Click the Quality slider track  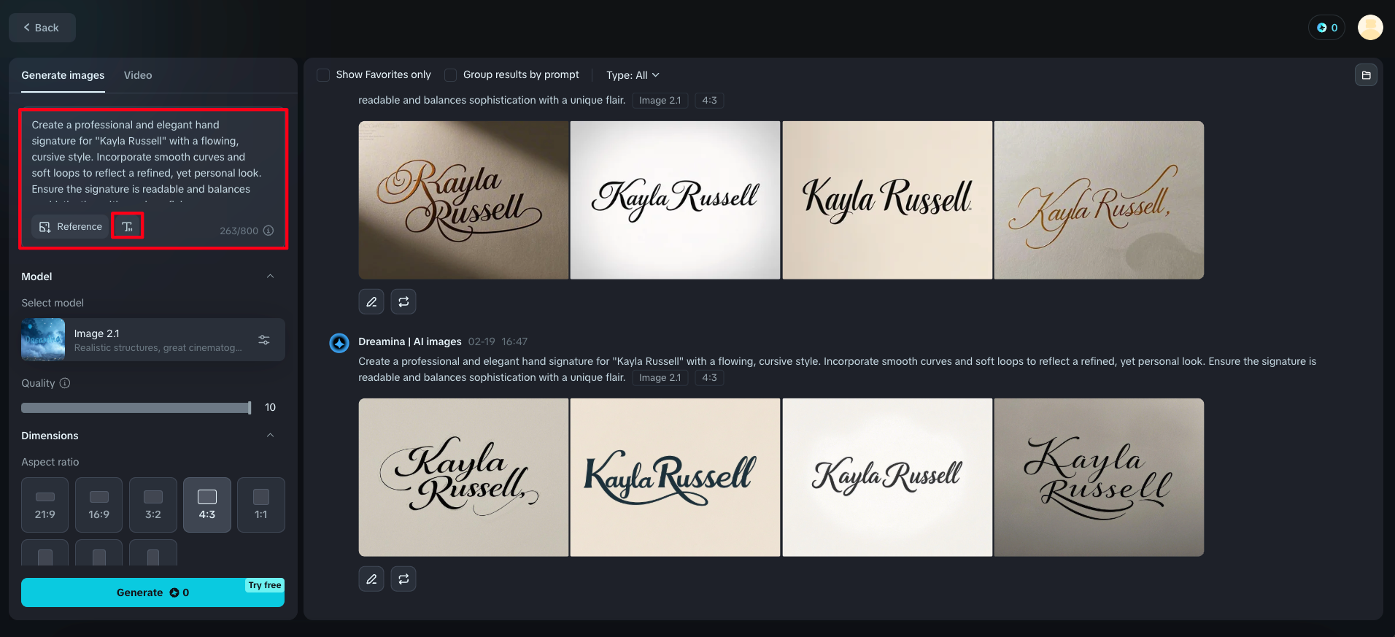point(136,408)
